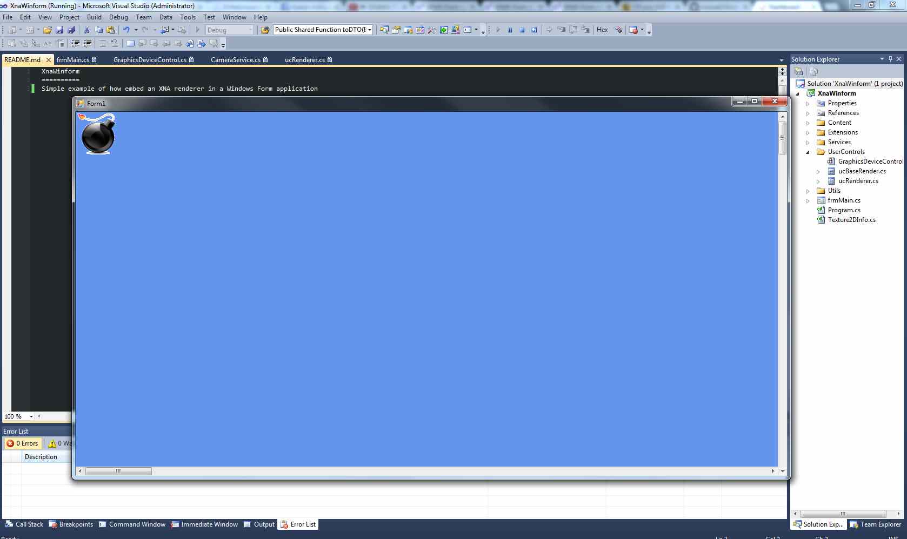Click the Cut scissors icon
907x539 pixels.
(86, 30)
